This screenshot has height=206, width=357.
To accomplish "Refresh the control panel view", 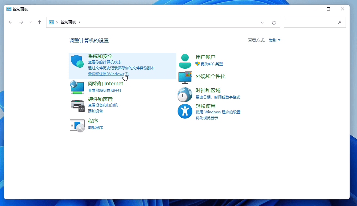I will (274, 22).
